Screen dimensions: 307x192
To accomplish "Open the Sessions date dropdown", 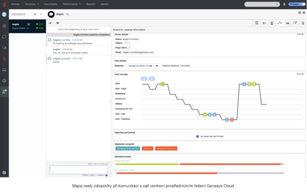I will (143, 66).
